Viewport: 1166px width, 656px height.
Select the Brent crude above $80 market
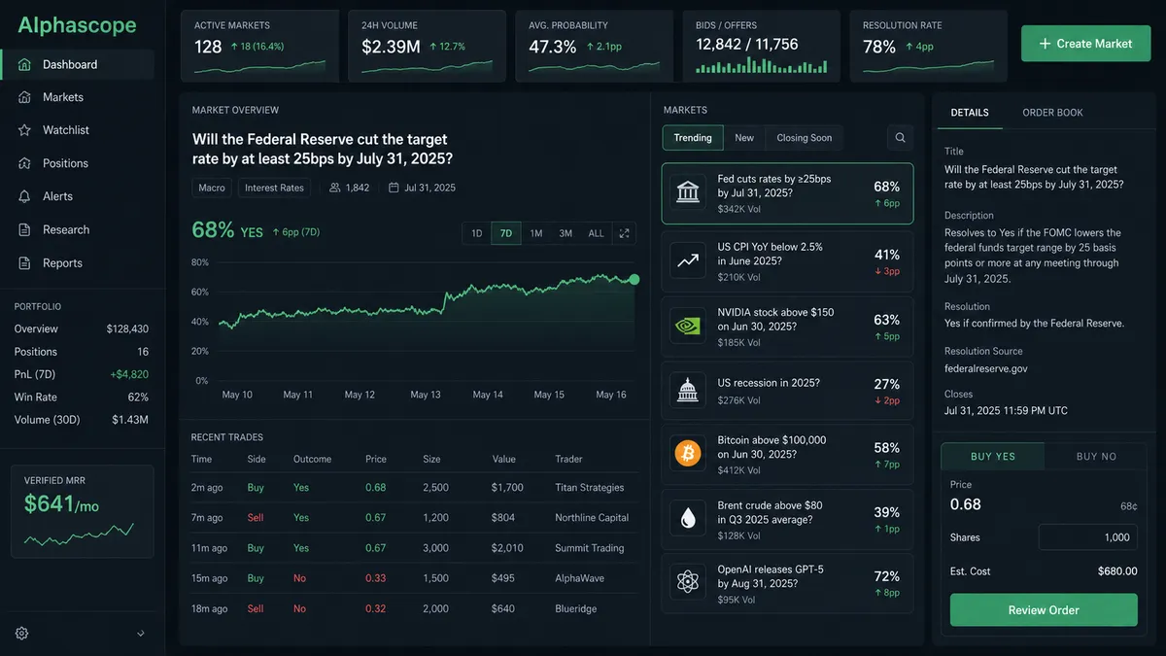pyautogui.click(x=788, y=519)
